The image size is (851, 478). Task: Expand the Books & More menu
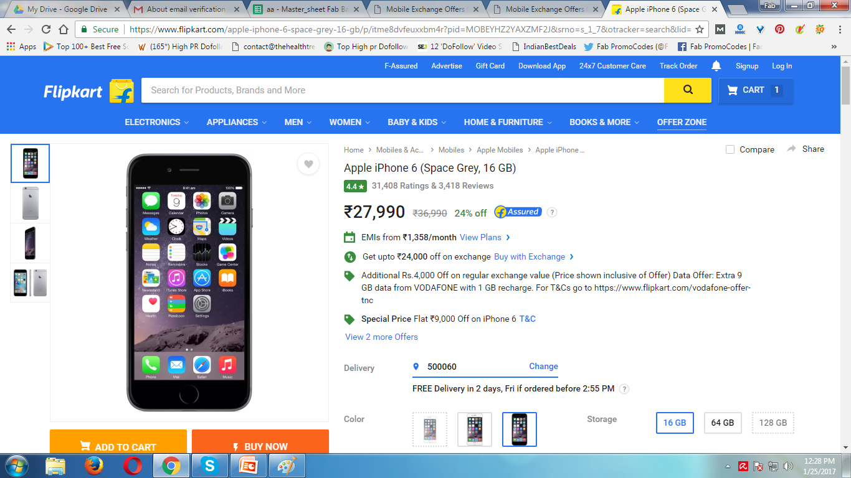tap(604, 122)
